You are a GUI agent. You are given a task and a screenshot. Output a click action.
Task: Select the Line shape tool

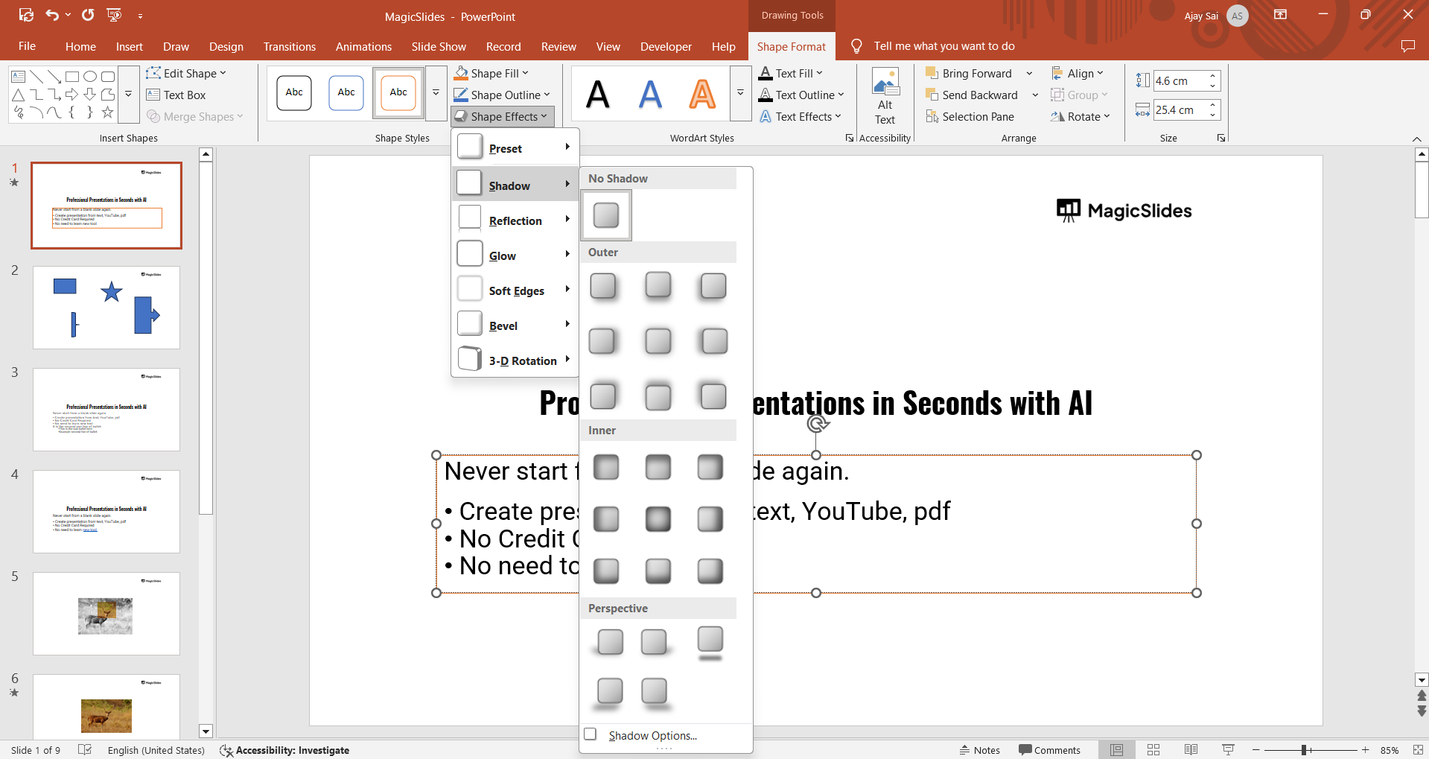tap(36, 76)
